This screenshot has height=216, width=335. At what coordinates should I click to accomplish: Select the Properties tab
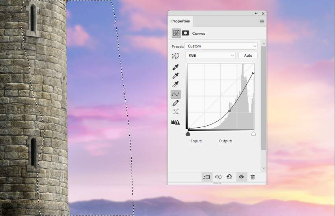(181, 21)
